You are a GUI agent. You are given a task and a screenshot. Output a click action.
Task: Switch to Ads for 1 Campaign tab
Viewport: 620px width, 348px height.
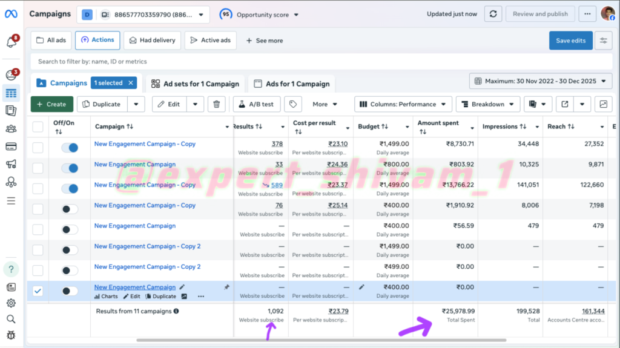[291, 84]
